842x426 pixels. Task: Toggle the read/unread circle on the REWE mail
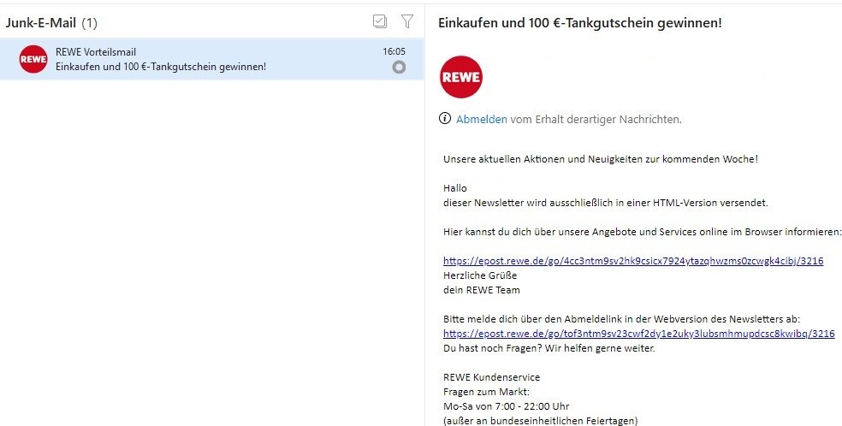399,67
